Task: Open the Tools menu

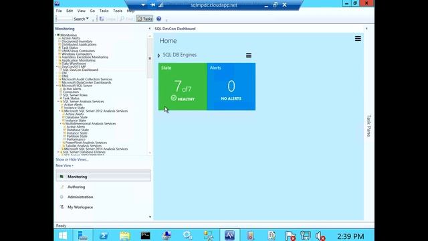Action: click(x=118, y=11)
